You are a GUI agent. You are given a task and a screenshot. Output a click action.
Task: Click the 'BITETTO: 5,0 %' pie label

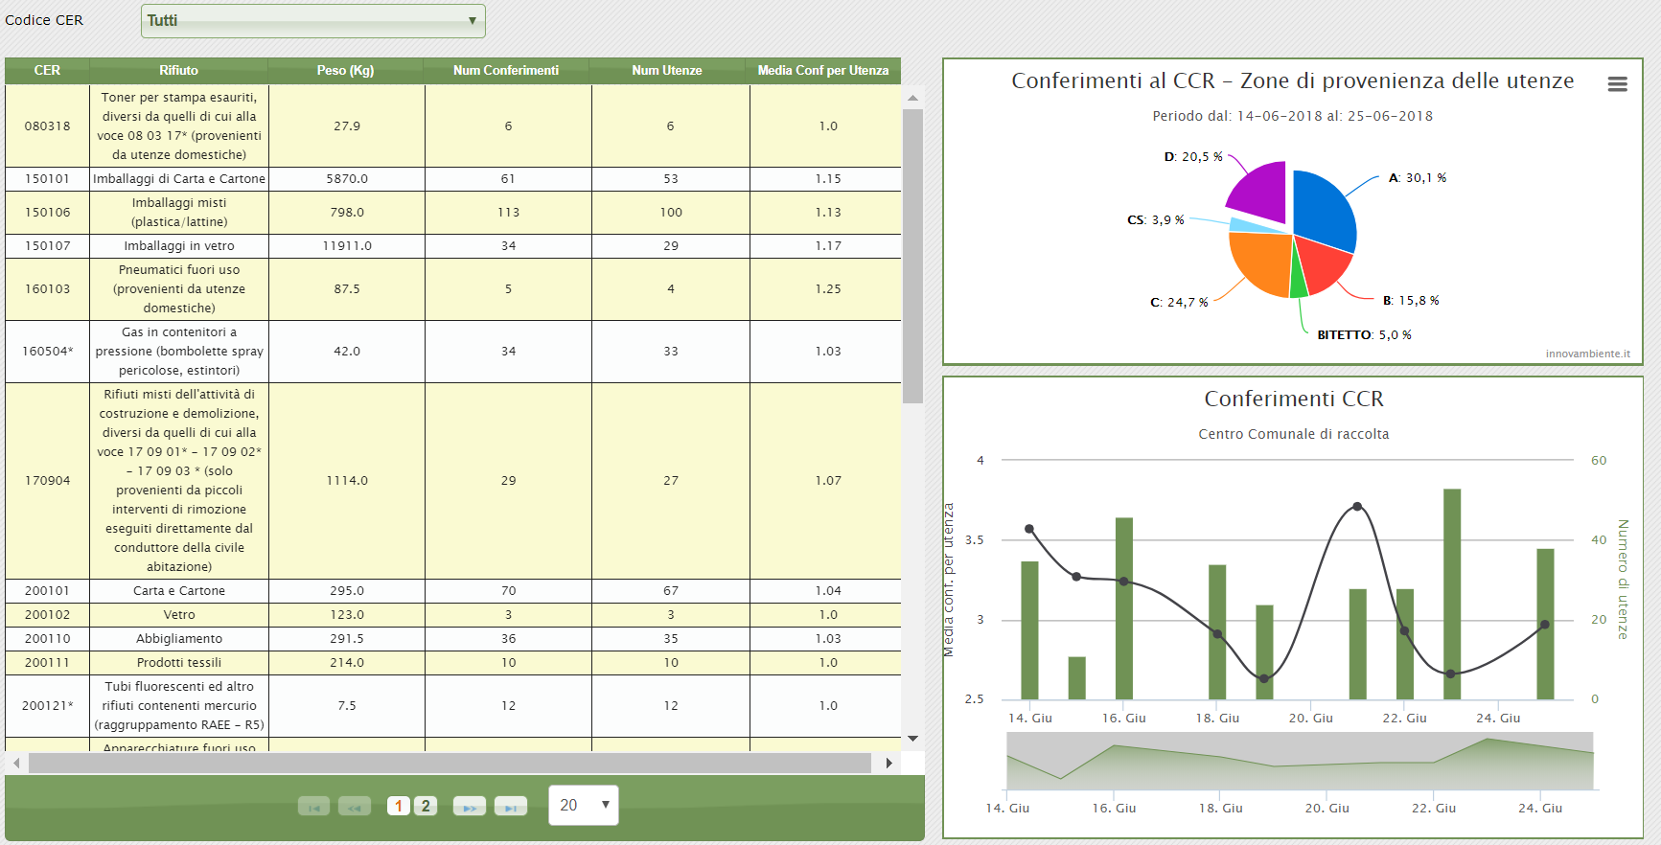click(1364, 335)
